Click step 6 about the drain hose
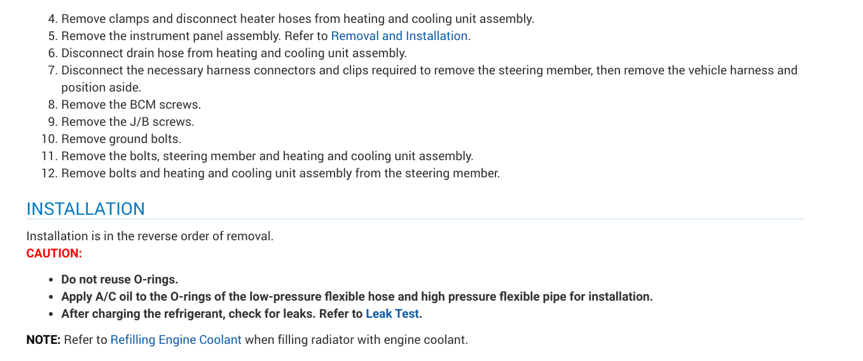Viewport: 863px width, 361px height. pos(233,53)
